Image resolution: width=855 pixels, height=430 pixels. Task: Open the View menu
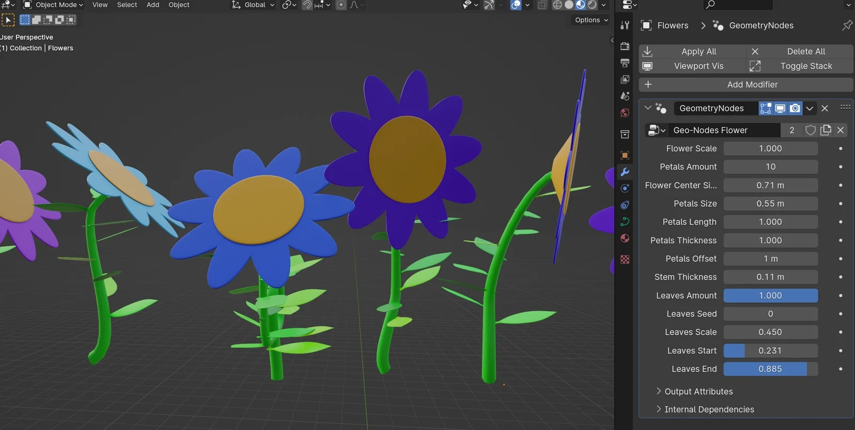[100, 5]
